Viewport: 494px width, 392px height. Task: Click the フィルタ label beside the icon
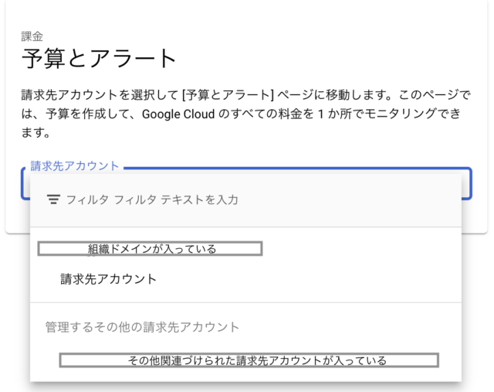tap(86, 199)
